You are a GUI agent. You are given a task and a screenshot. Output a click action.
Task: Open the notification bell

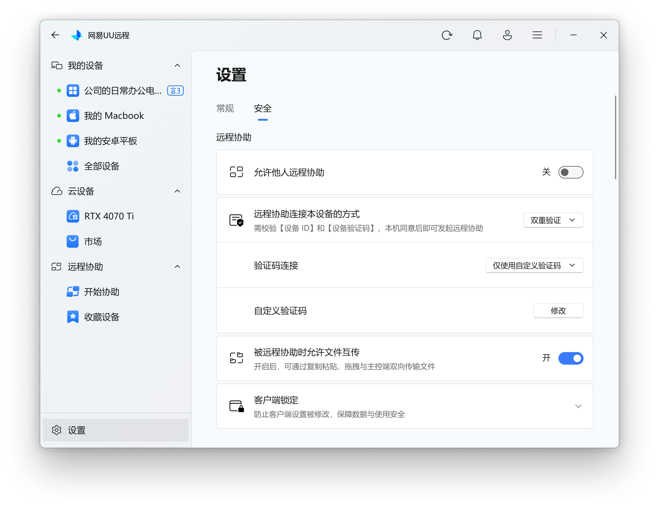[x=477, y=35]
